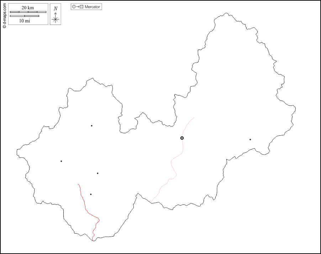Screen dimensions: 321x254
Task: Click the letter N above the compass
Action: pos(55,9)
